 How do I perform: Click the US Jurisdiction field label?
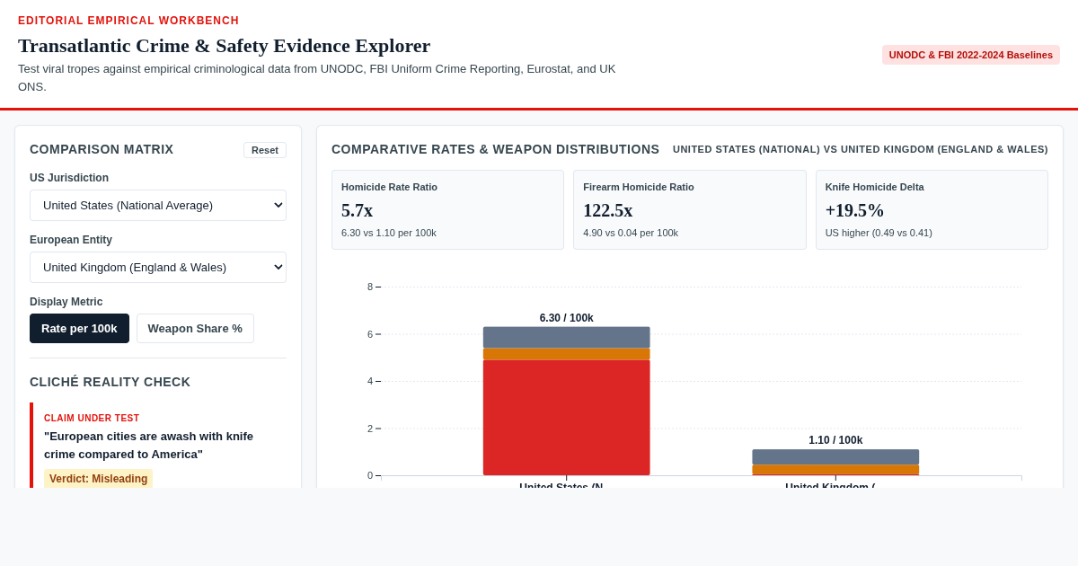click(69, 178)
